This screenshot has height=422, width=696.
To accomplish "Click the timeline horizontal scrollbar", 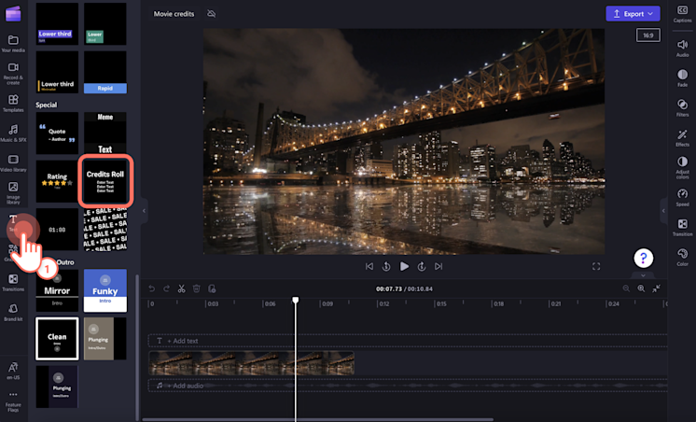I will coord(317,419).
